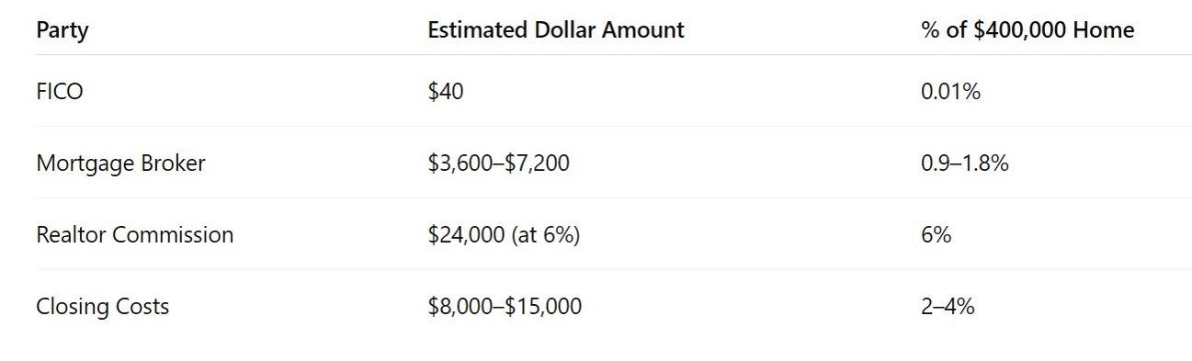The width and height of the screenshot is (1192, 361).
Task: Click the 6% percentage cell
Action: tap(936, 234)
